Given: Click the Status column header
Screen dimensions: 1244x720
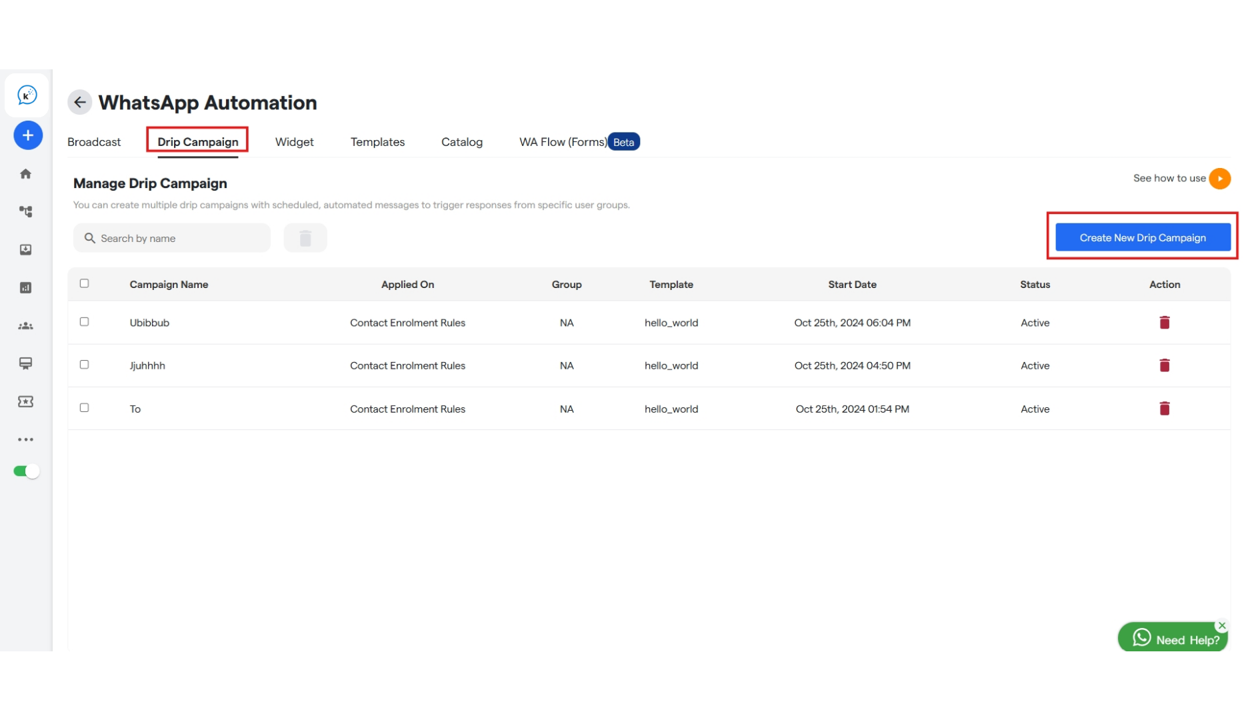Looking at the screenshot, I should point(1035,285).
